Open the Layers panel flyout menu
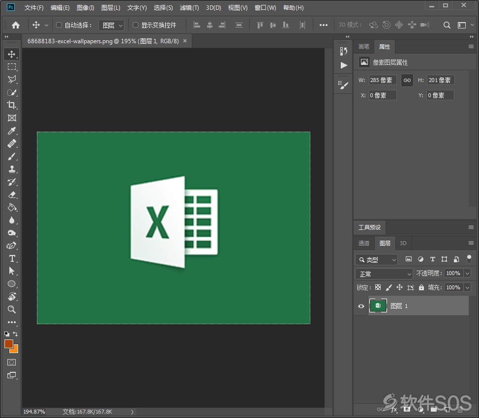479x418 pixels. tap(471, 243)
